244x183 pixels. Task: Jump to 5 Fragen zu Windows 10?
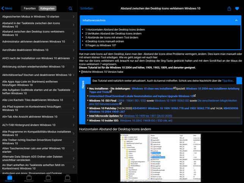click(x=101, y=45)
